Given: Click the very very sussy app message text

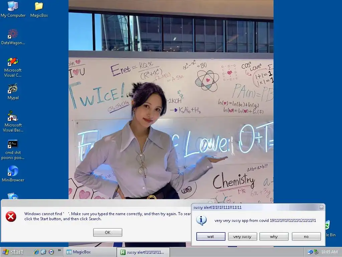Looking at the screenshot, I should click(265, 221).
